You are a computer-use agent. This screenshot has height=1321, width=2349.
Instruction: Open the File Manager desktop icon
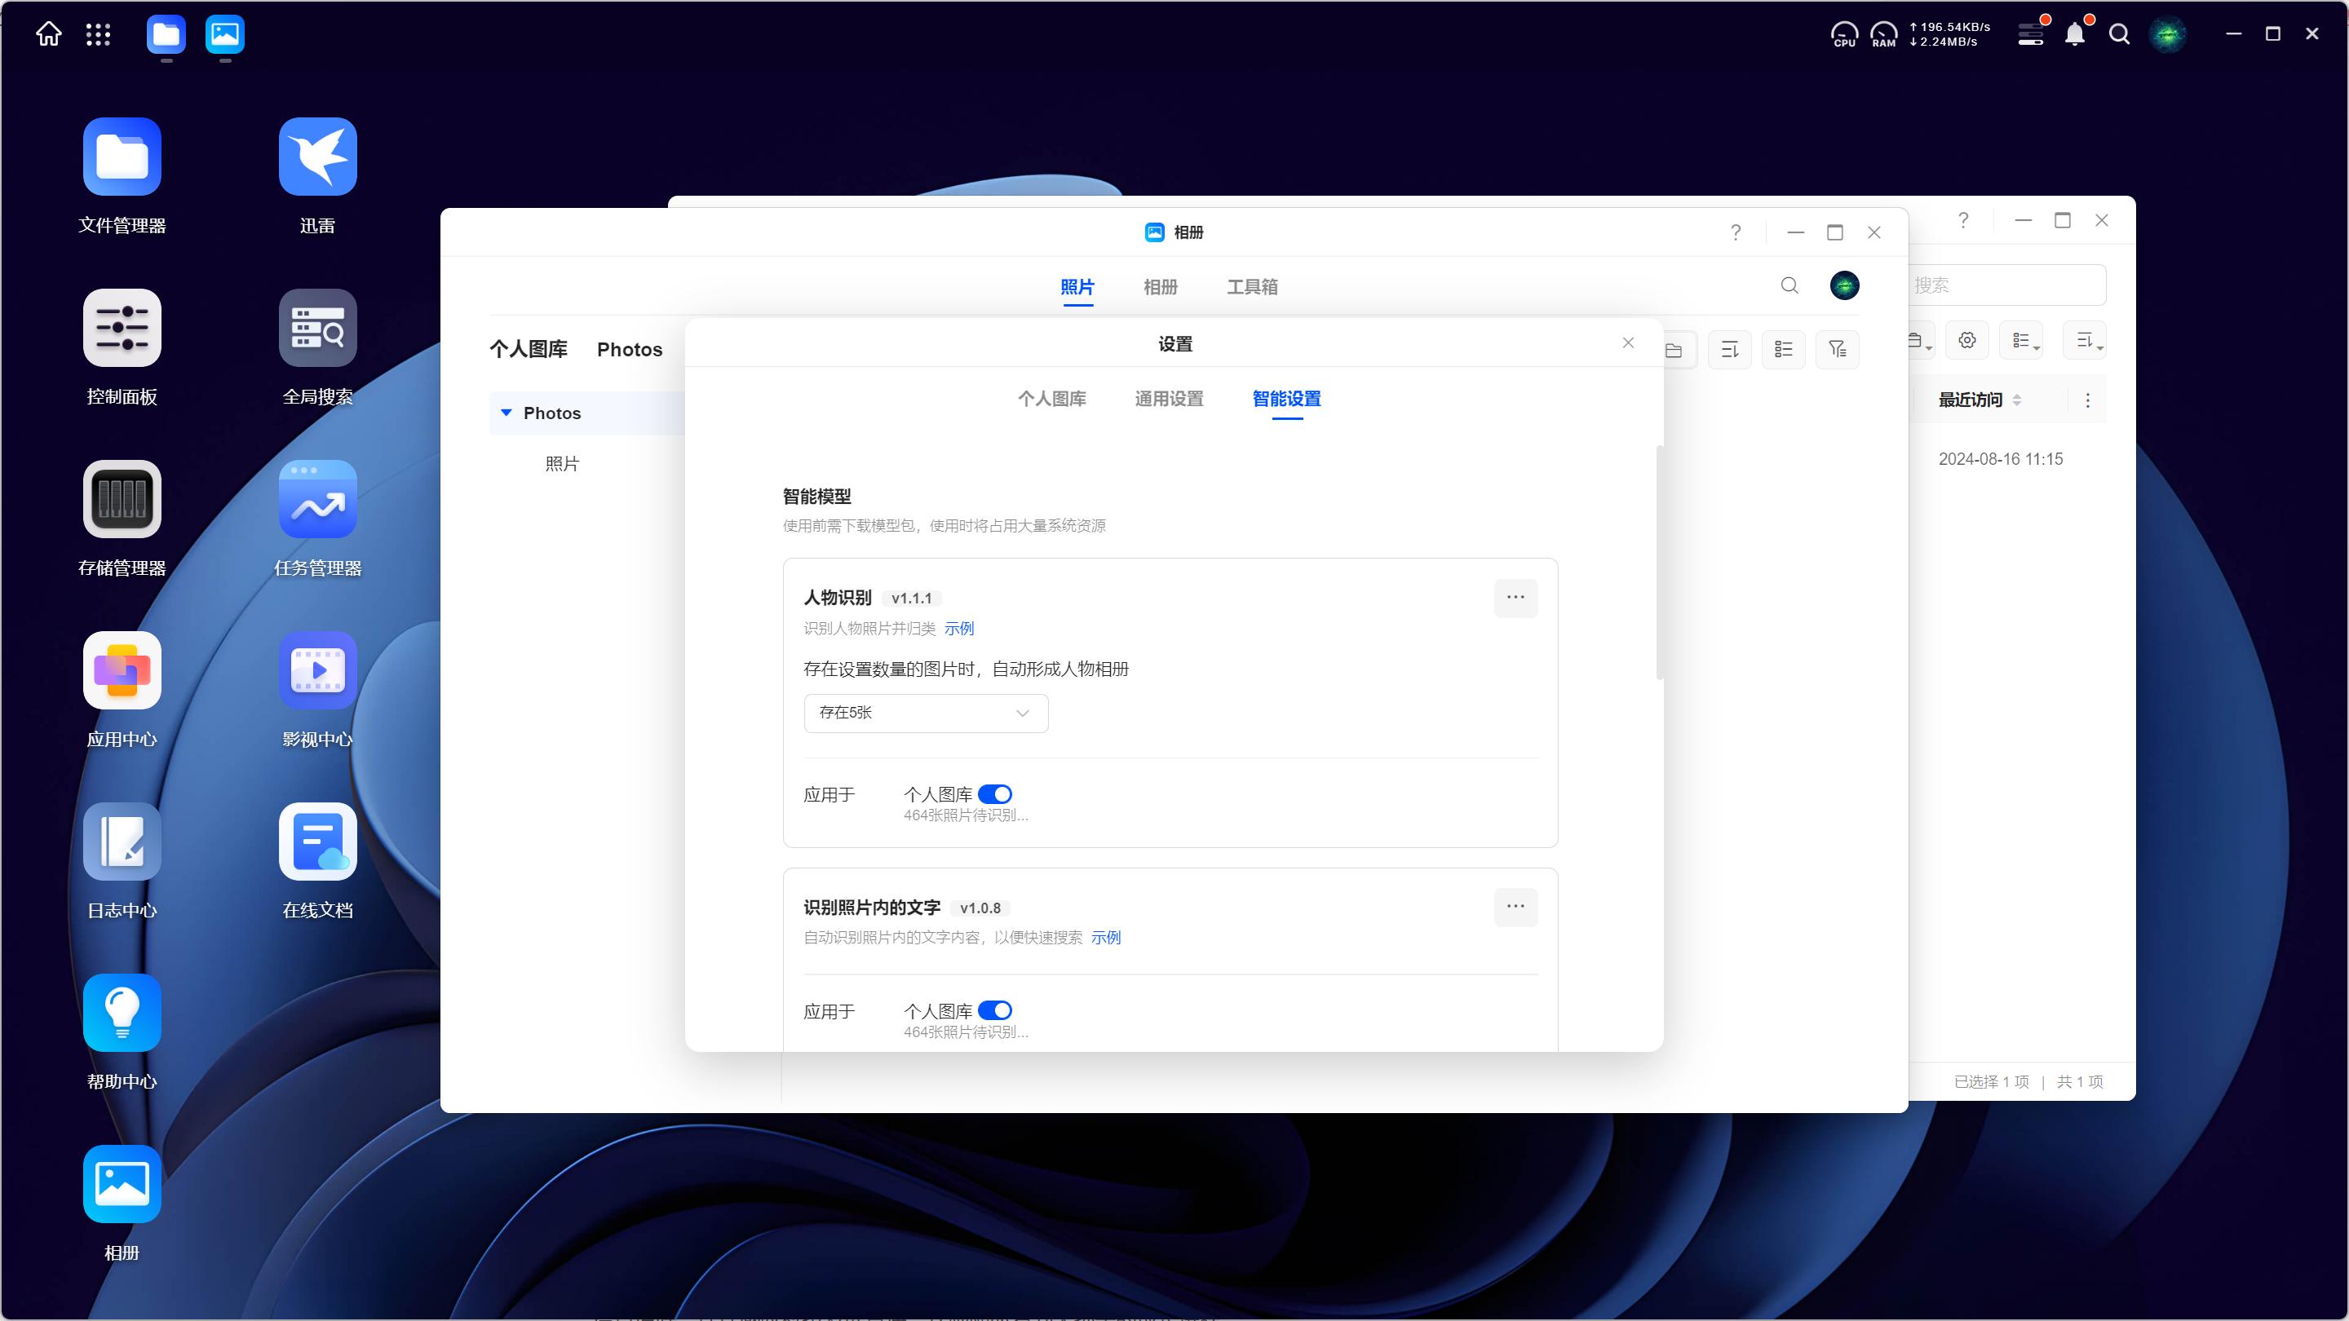122,157
